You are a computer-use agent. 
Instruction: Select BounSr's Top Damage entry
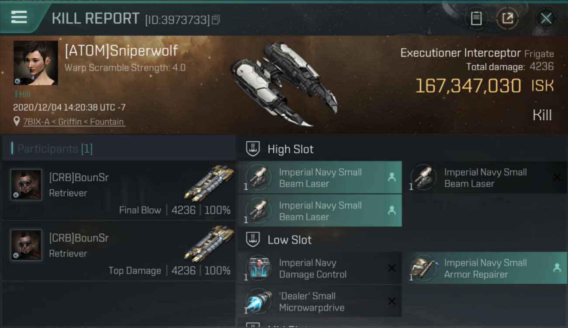tap(119, 251)
